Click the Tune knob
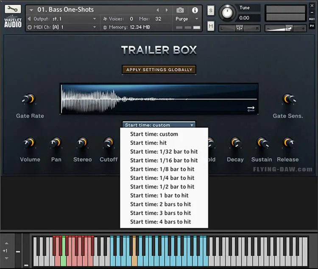Viewport: 318px width, 269px height. [227, 13]
